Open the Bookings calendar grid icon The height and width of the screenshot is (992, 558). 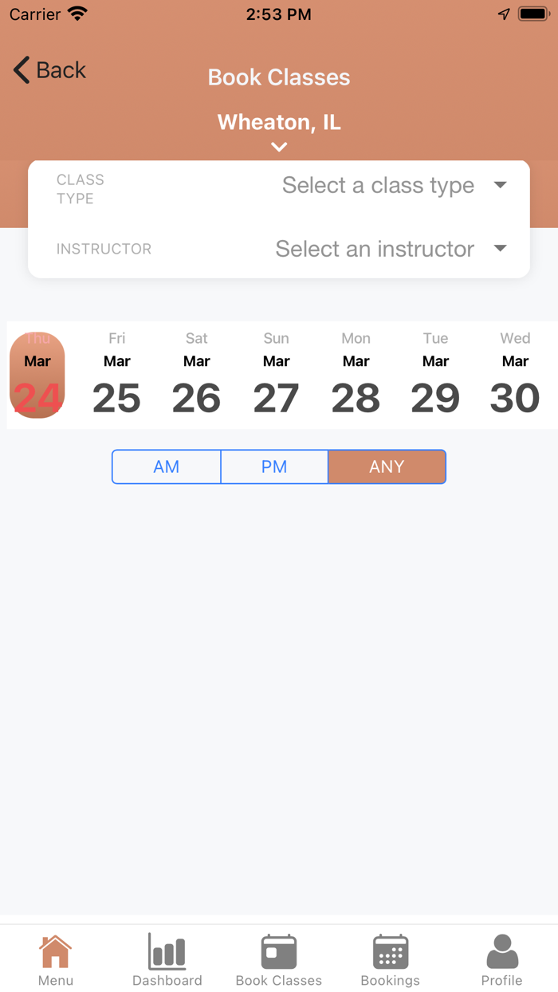pos(390,950)
